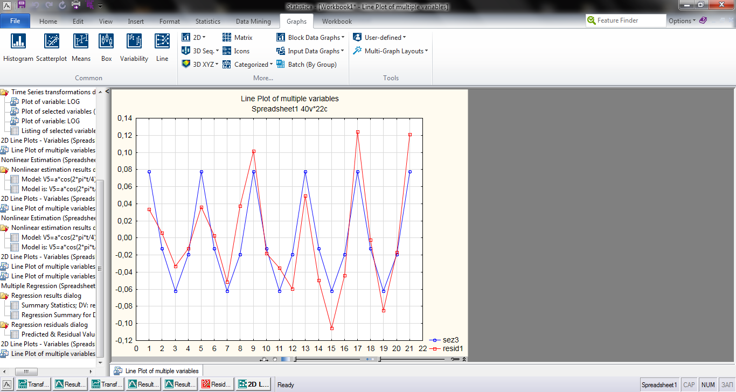
Task: Open the Matrix plots tool
Action: [238, 38]
